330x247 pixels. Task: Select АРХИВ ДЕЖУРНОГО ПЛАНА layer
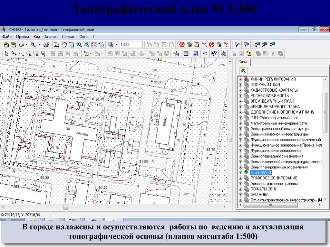275,107
